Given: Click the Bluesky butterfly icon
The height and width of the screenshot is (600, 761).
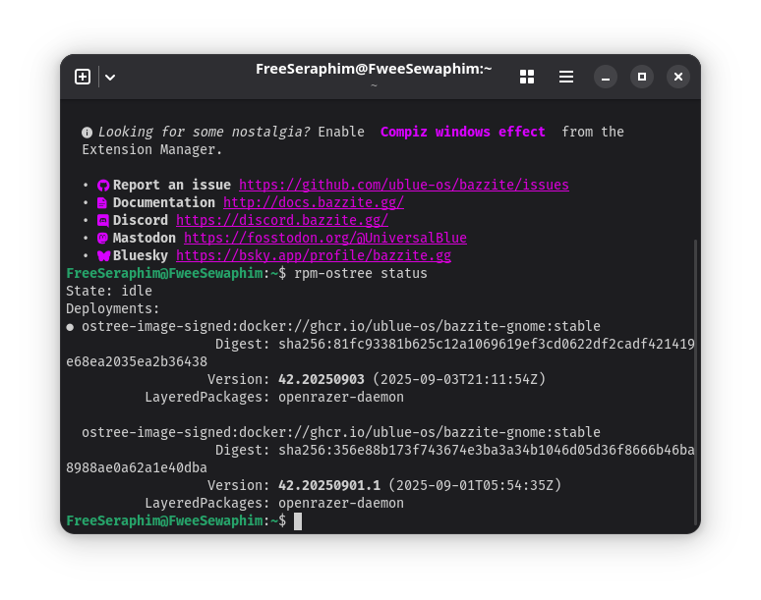Looking at the screenshot, I should tap(103, 256).
